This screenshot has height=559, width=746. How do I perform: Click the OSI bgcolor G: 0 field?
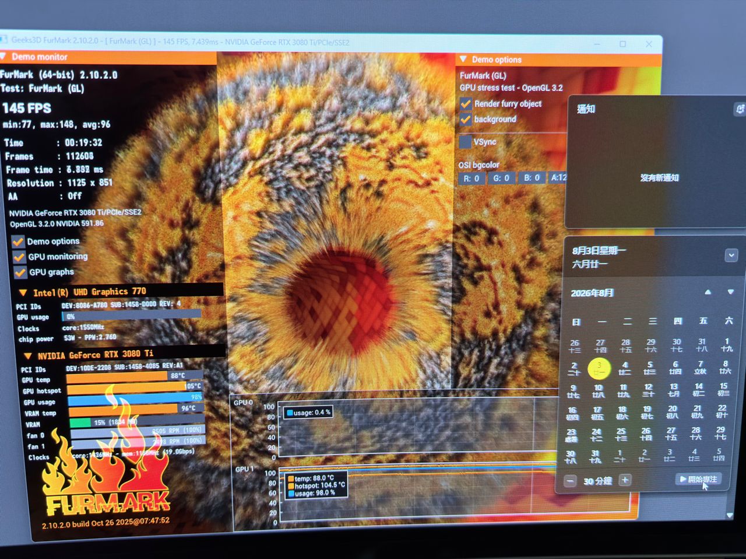[501, 178]
